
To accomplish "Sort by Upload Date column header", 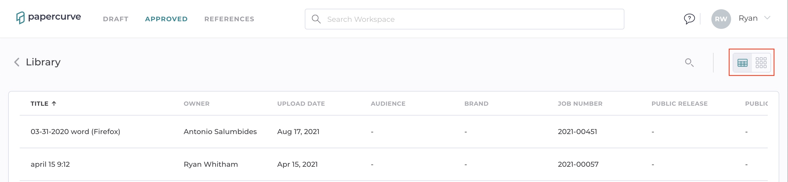I will (x=301, y=104).
